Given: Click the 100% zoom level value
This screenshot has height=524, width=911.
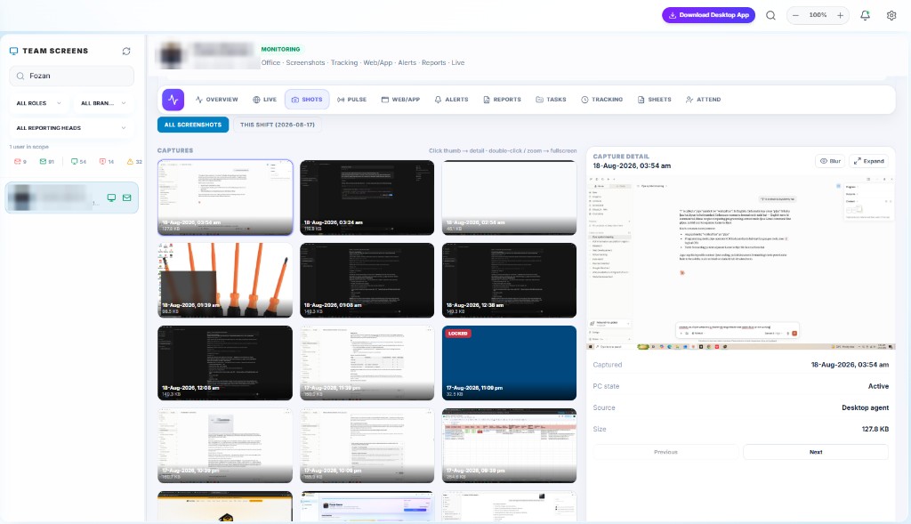Looking at the screenshot, I should (x=818, y=15).
